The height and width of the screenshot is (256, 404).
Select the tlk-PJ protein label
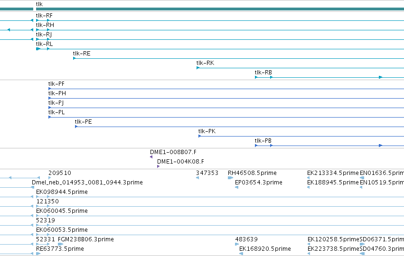pos(56,103)
